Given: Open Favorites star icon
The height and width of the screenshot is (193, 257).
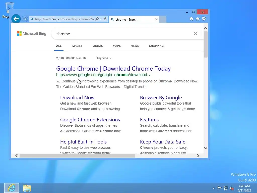Looking at the screenshot, I should point(198,19).
